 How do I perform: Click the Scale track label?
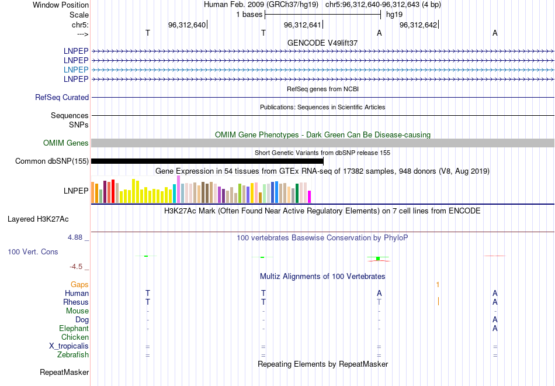point(79,15)
